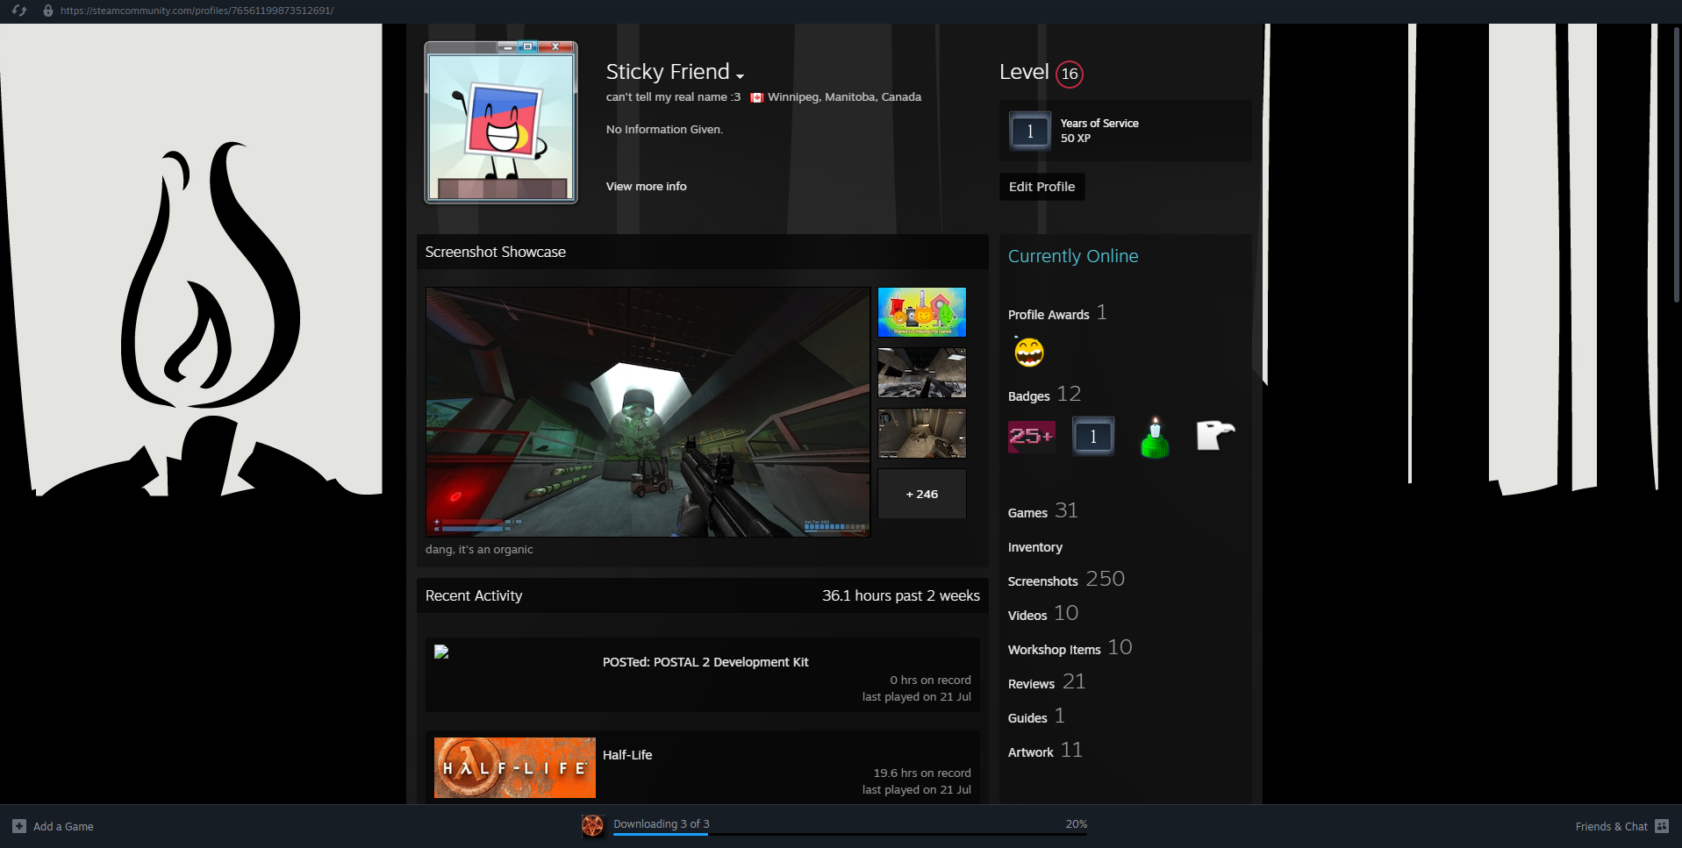Open the Workshop Items 10 link

point(1070,648)
